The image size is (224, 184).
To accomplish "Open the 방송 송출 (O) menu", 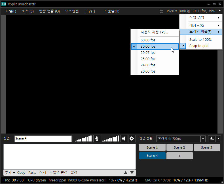I will [49, 11].
